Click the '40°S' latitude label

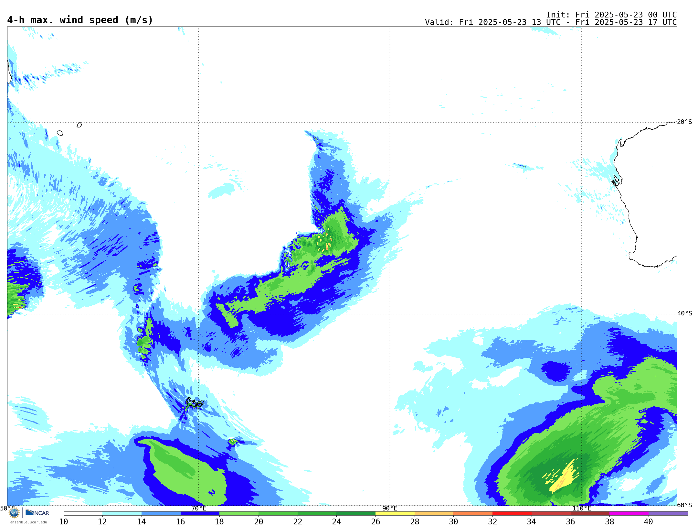[685, 313]
